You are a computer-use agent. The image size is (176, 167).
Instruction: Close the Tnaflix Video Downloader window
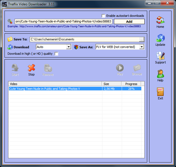167,3
